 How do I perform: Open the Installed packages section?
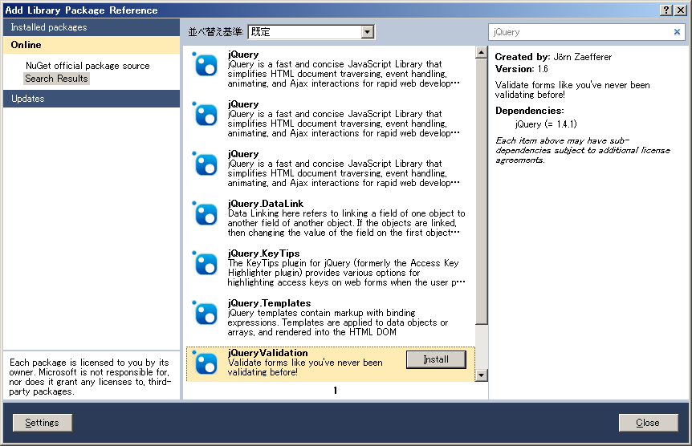tap(92, 27)
